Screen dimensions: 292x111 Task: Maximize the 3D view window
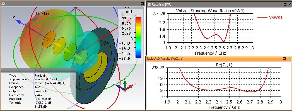tap(143, 4)
